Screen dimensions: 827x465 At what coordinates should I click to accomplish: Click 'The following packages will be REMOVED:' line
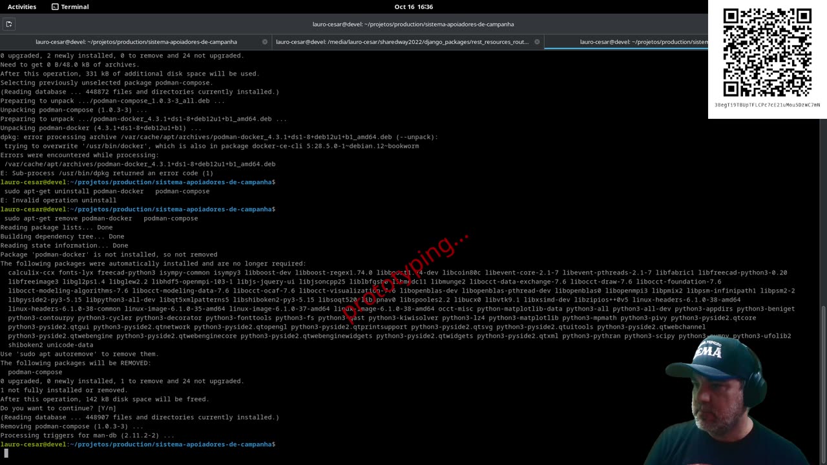point(76,363)
